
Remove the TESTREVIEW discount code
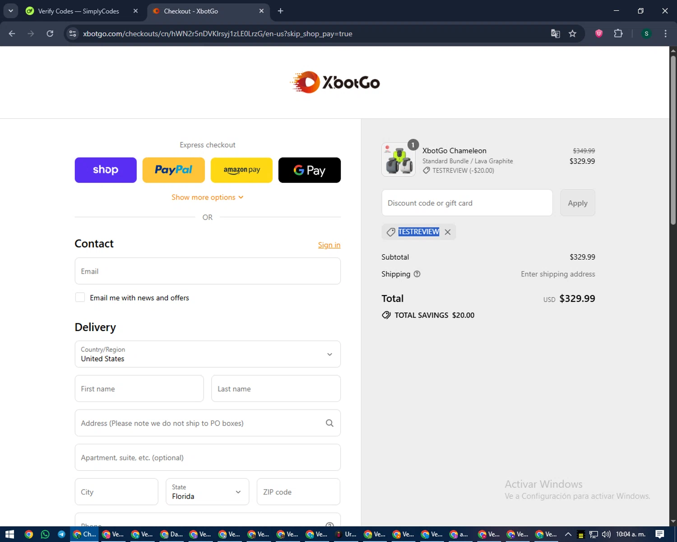point(448,232)
